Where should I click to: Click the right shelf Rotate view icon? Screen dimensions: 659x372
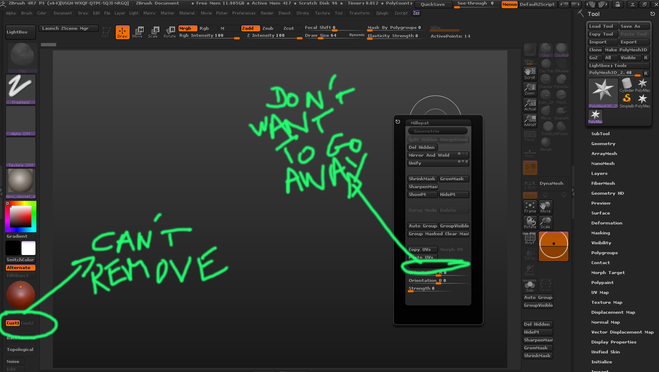pyautogui.click(x=530, y=223)
